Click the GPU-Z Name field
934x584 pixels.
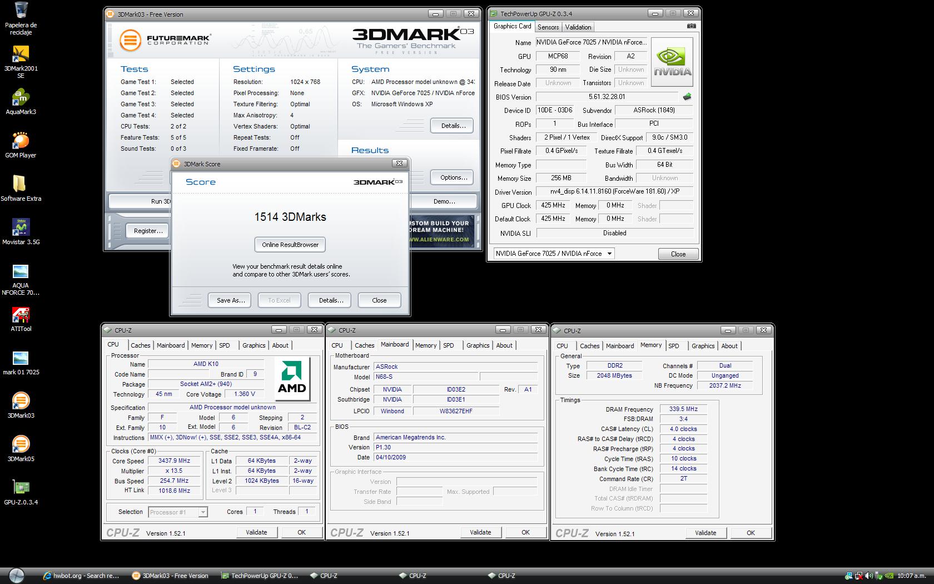pyautogui.click(x=592, y=42)
